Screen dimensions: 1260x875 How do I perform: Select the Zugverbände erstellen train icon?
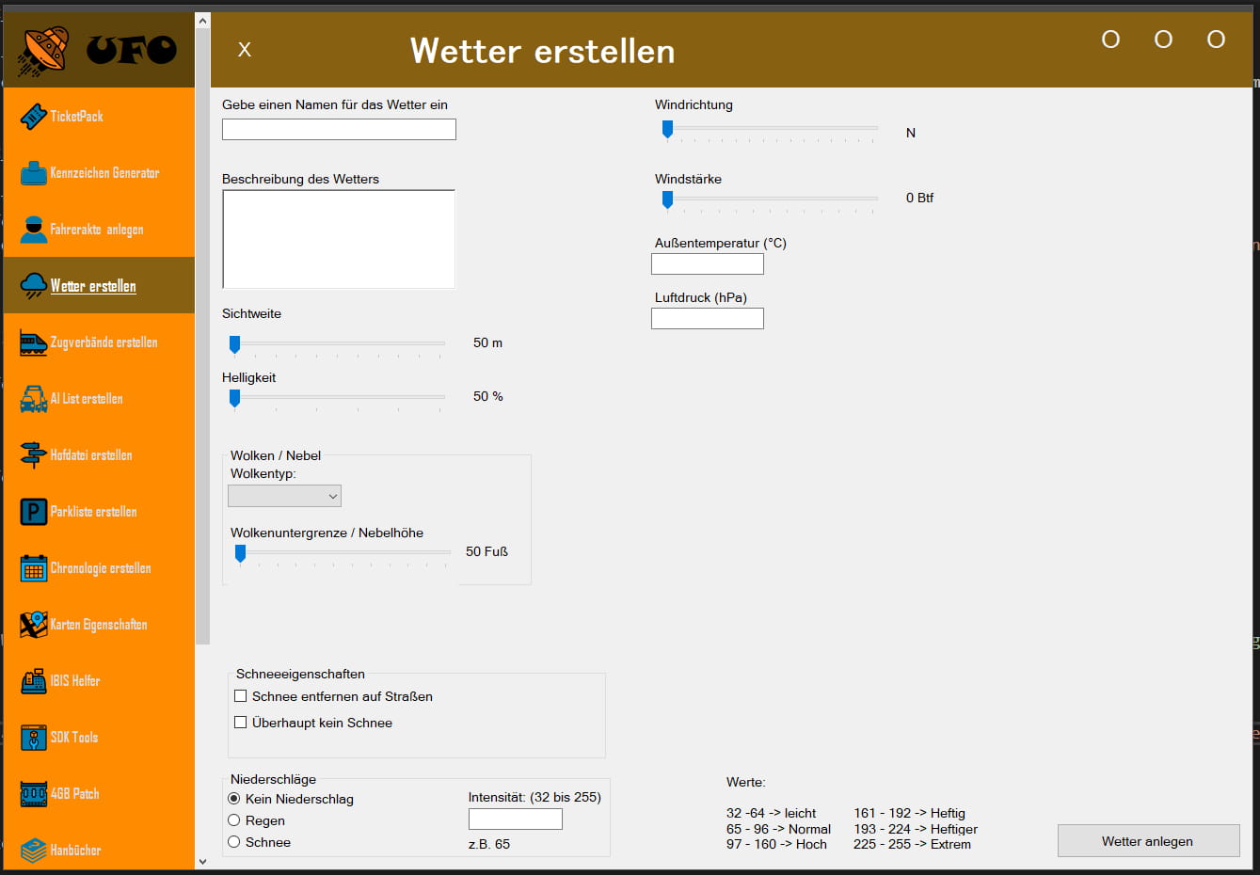33,342
